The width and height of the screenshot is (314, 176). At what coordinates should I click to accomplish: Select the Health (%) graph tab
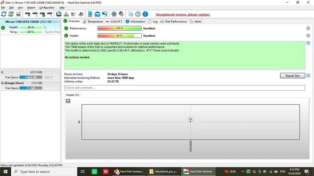point(73,95)
